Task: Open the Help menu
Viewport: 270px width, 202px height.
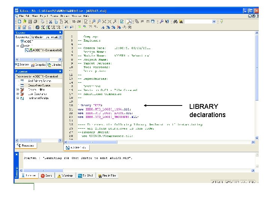Action: pyautogui.click(x=86, y=16)
